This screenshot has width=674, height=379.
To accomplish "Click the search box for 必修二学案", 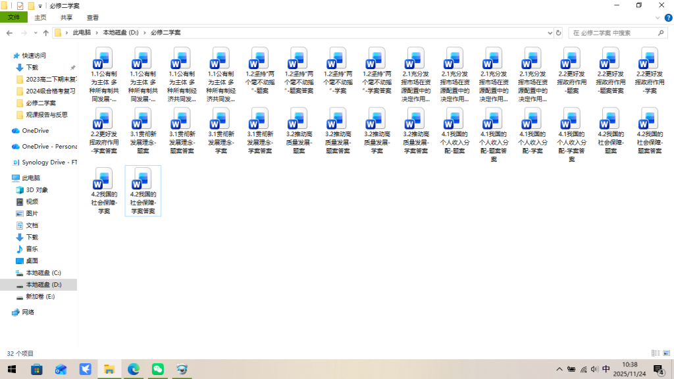I will point(615,32).
